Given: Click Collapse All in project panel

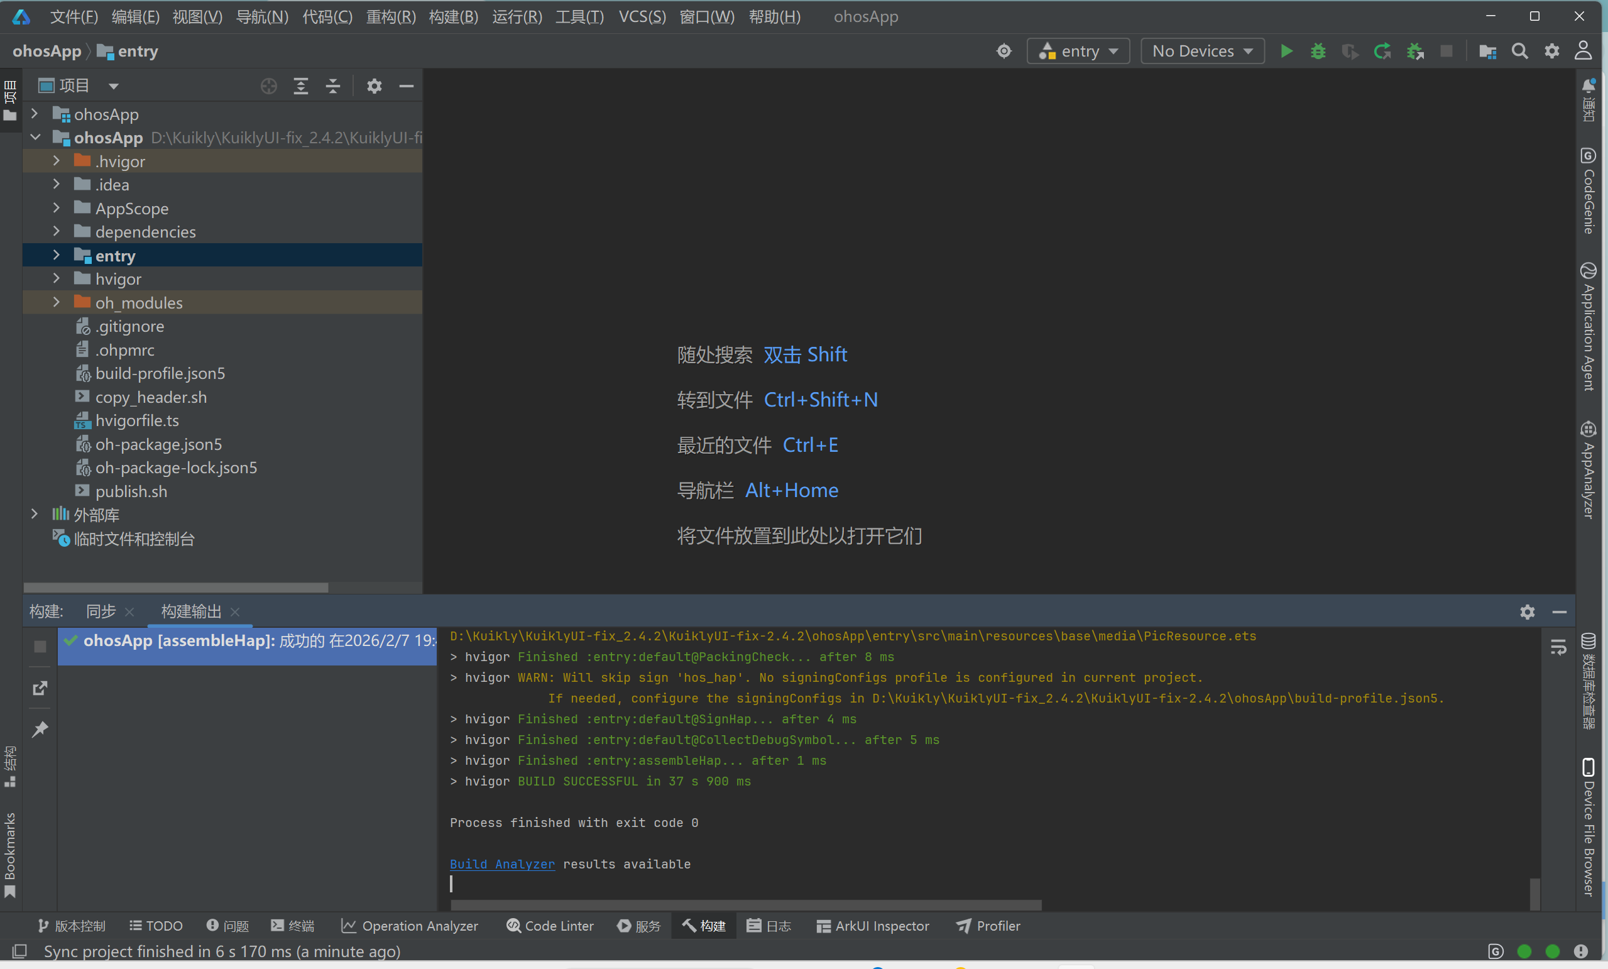Looking at the screenshot, I should [333, 86].
